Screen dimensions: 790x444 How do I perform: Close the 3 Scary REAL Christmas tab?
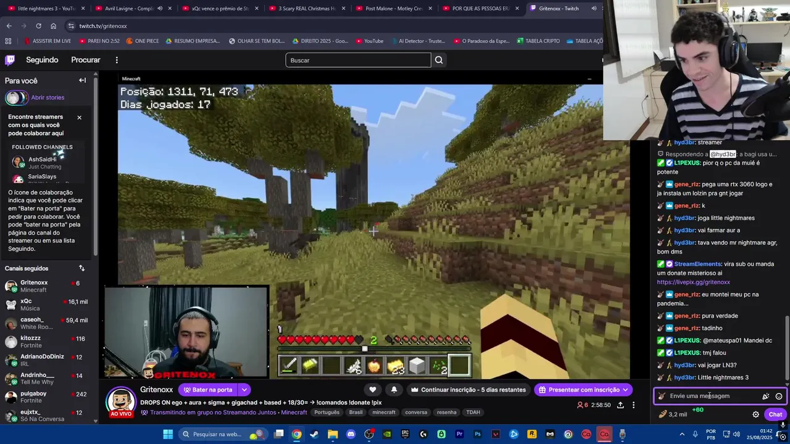(343, 9)
